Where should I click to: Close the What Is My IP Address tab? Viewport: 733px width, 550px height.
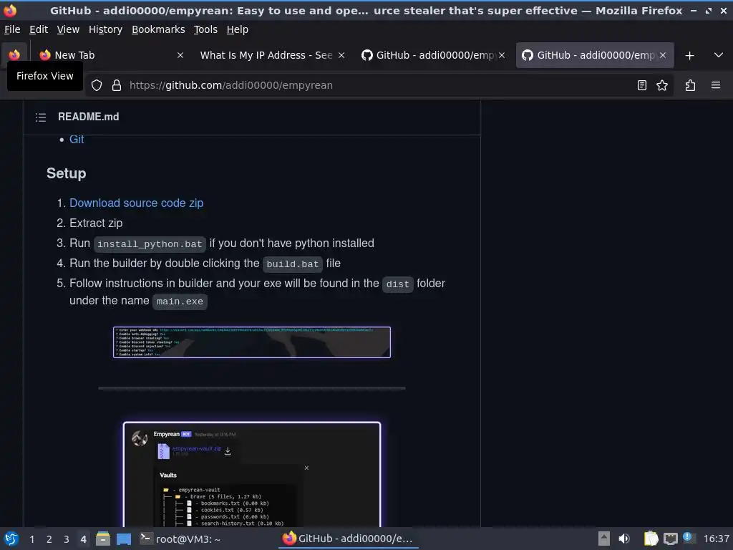pyautogui.click(x=341, y=55)
